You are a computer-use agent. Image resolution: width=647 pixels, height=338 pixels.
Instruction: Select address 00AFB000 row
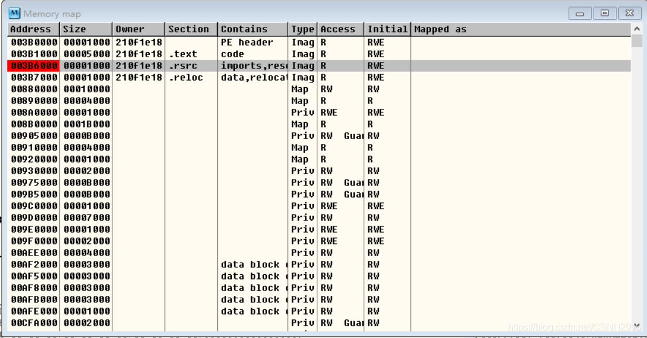coord(319,299)
